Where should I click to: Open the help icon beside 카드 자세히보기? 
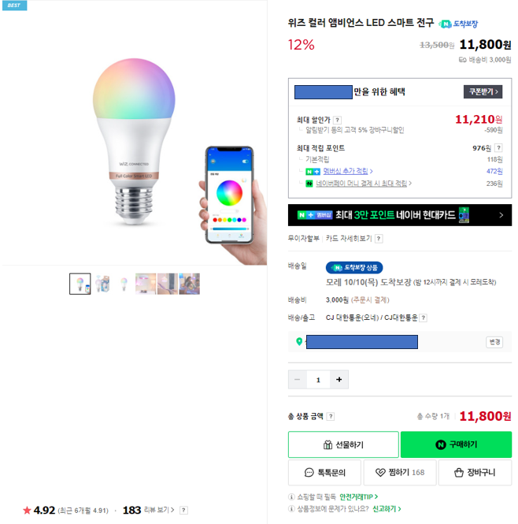click(x=379, y=239)
